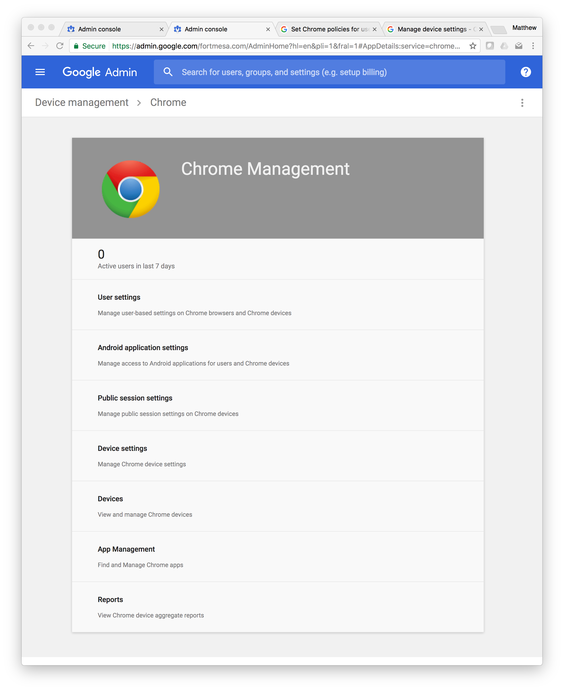This screenshot has width=564, height=691.
Task: Open Device settings
Action: (278, 456)
